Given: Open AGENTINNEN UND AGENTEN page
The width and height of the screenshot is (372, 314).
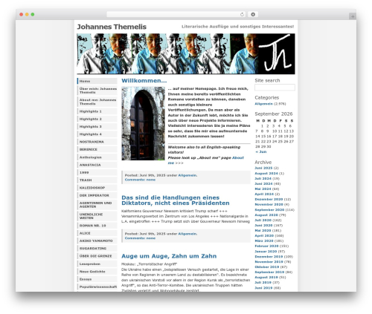Looking at the screenshot, I should point(97,205).
